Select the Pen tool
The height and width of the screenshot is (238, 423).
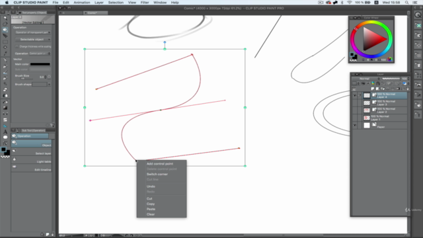5,60
